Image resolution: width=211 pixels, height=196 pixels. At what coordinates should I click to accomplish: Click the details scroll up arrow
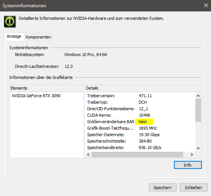click(198, 96)
